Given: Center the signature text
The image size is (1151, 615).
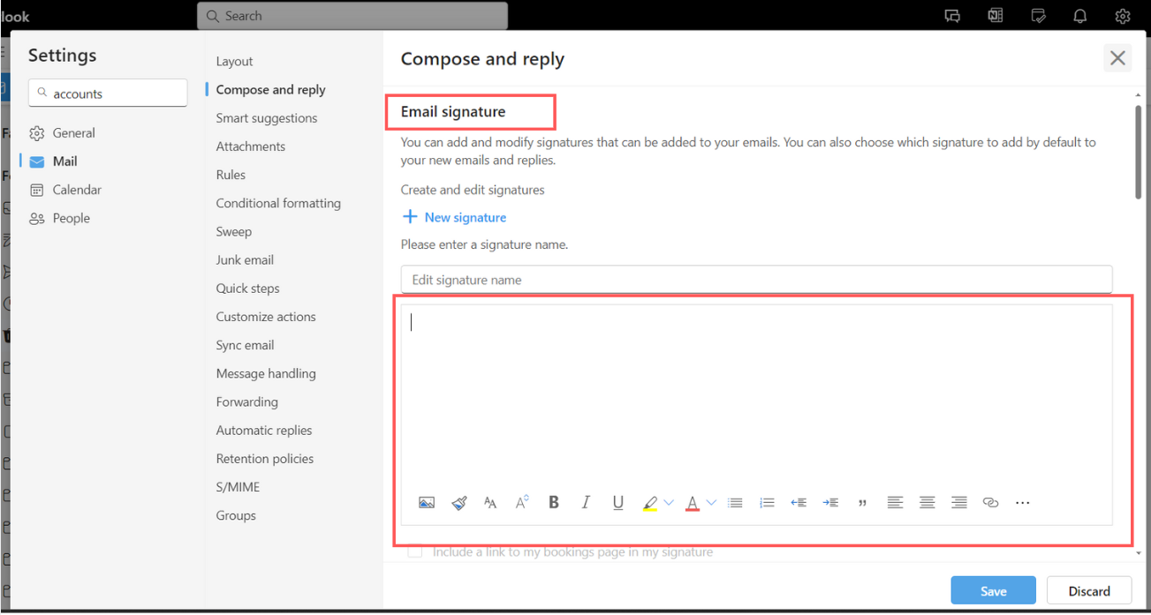Looking at the screenshot, I should point(927,503).
